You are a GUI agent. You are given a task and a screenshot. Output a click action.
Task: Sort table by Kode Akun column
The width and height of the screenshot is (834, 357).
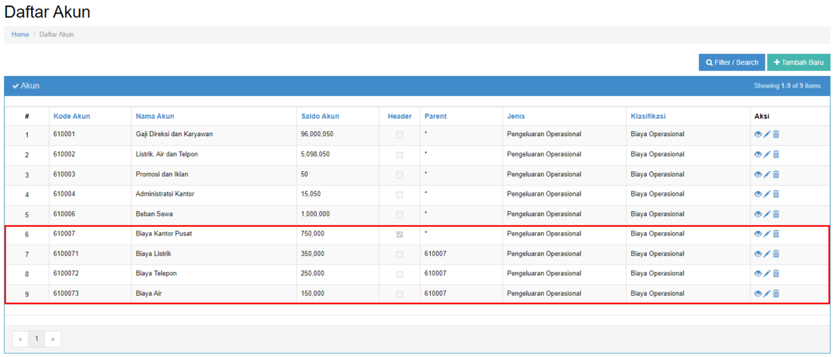72,116
